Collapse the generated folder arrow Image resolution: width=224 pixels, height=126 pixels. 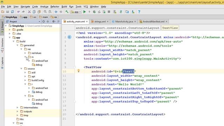[17, 45]
